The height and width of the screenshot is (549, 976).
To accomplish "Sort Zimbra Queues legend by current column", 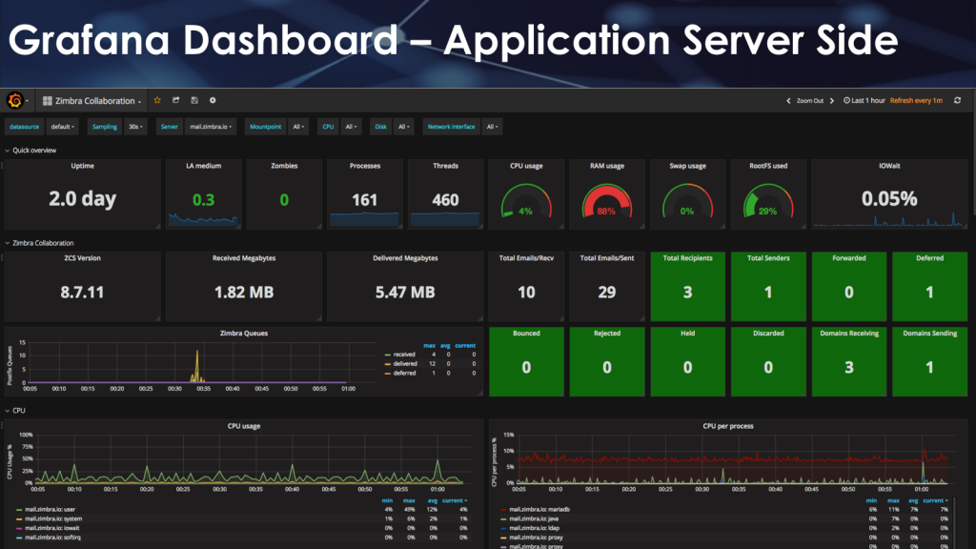I will point(465,345).
